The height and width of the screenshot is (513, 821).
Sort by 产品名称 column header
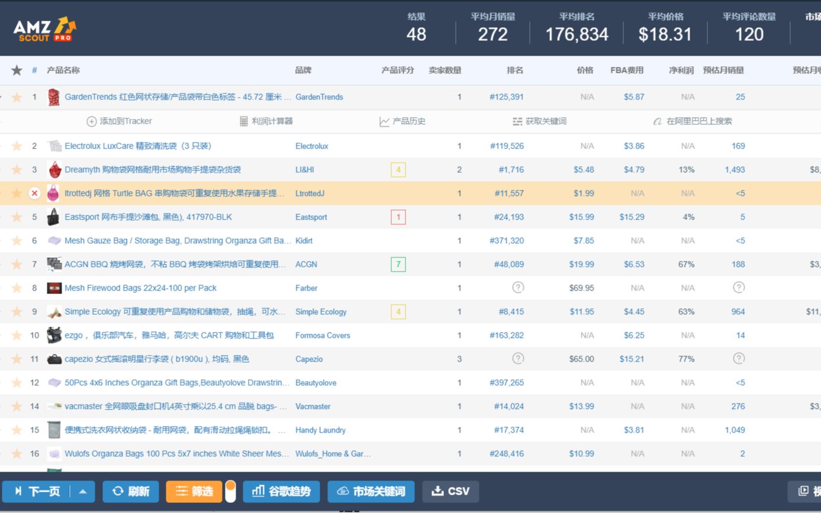(63, 70)
